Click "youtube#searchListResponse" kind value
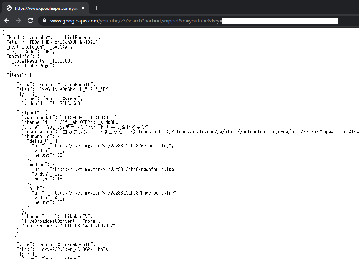Viewport: 359px width, 259px height. pyautogui.click(x=62, y=38)
